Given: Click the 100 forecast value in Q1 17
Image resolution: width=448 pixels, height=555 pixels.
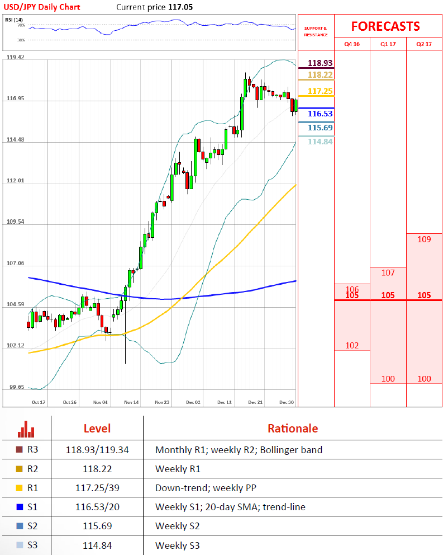Looking at the screenshot, I should coord(388,379).
